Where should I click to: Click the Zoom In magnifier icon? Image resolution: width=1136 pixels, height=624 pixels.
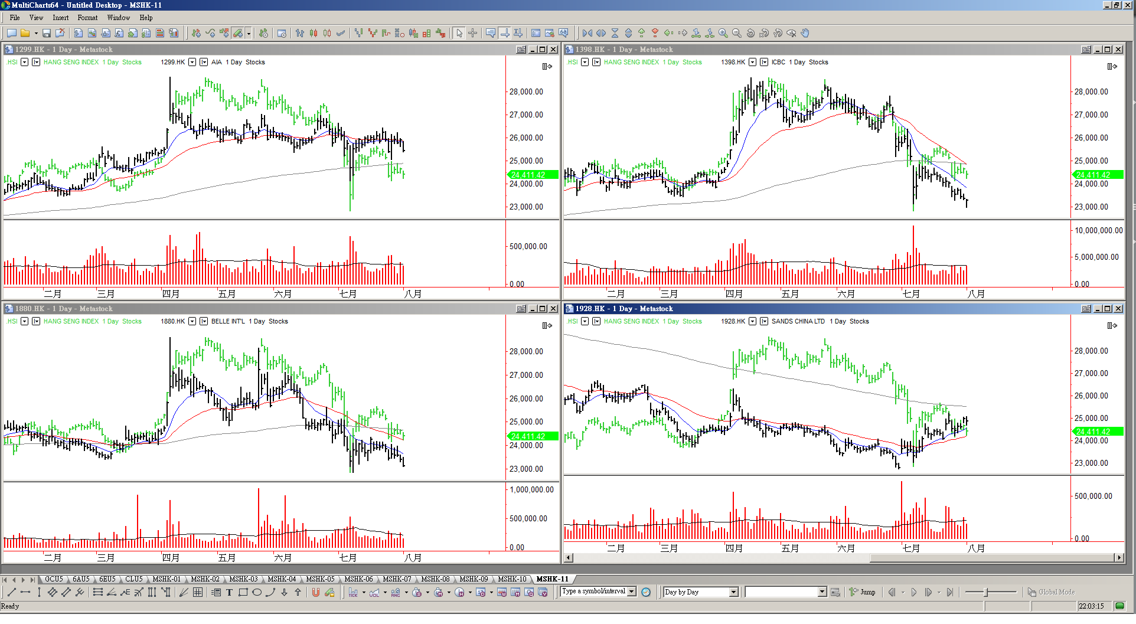click(x=723, y=34)
